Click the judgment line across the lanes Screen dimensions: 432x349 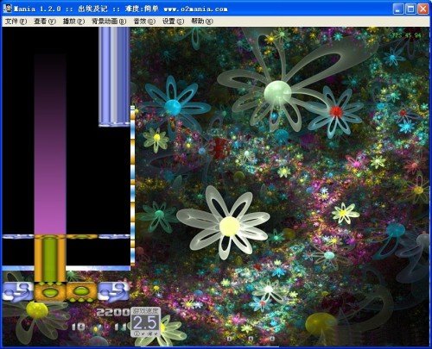tap(67, 237)
